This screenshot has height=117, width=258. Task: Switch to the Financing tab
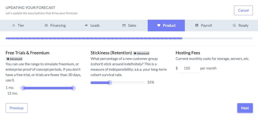55,25
